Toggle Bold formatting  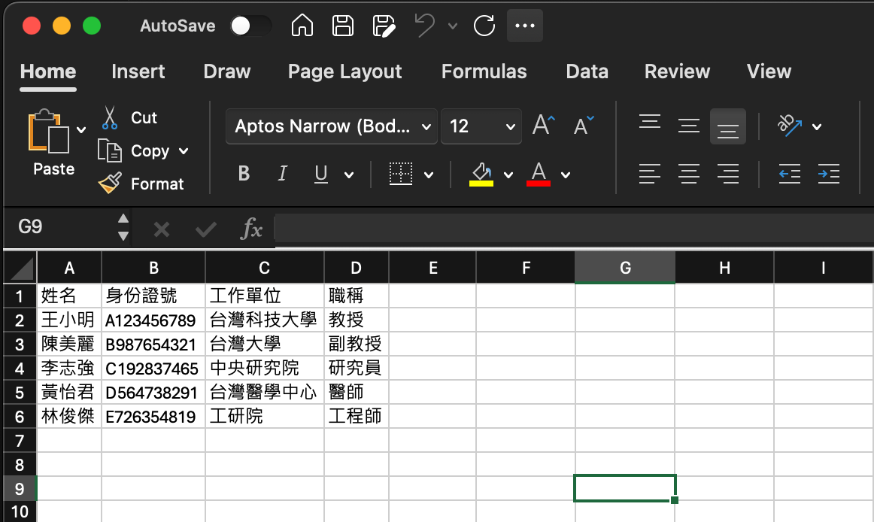[244, 175]
